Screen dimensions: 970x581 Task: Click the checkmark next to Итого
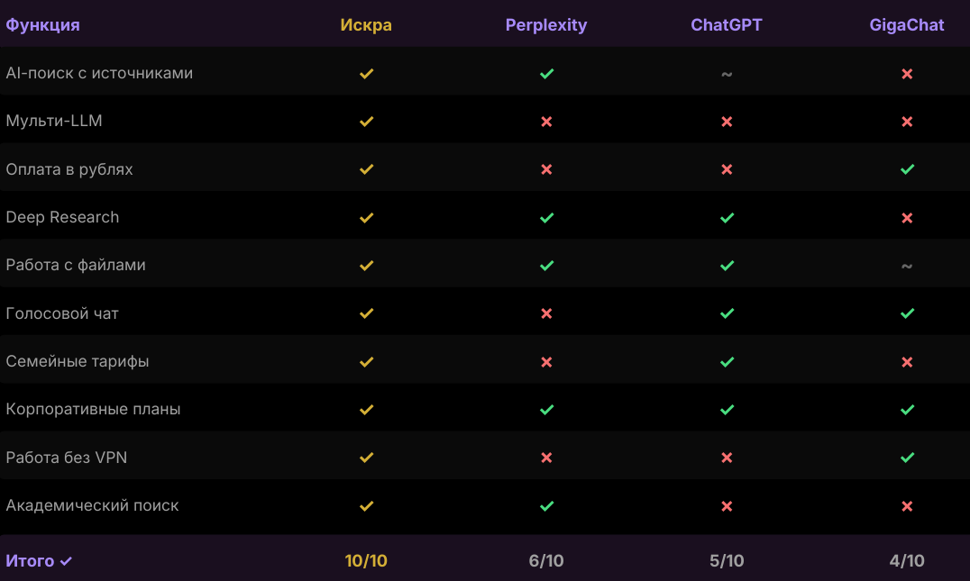(x=66, y=561)
